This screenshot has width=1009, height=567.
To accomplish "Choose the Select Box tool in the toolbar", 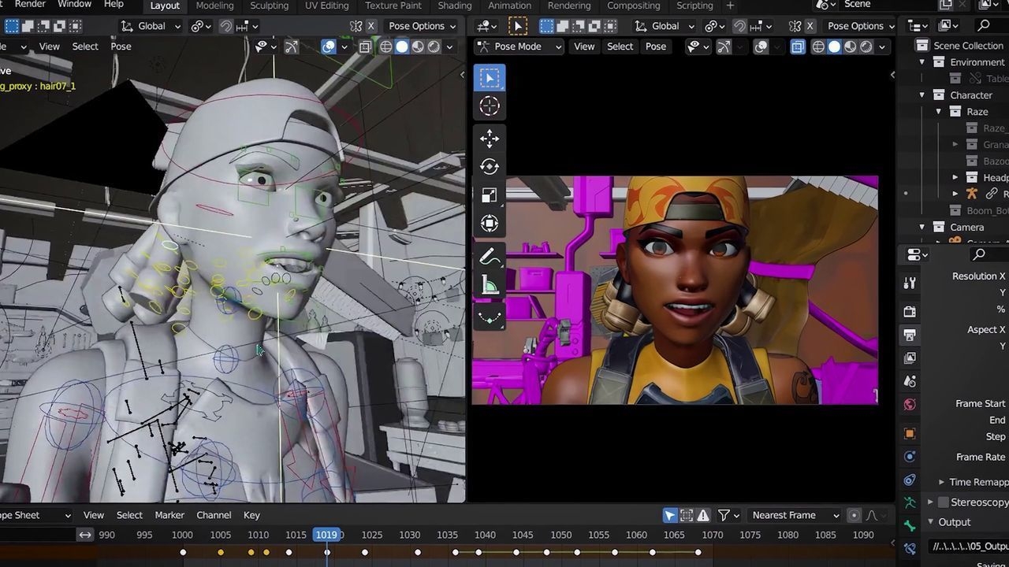I will tap(490, 77).
